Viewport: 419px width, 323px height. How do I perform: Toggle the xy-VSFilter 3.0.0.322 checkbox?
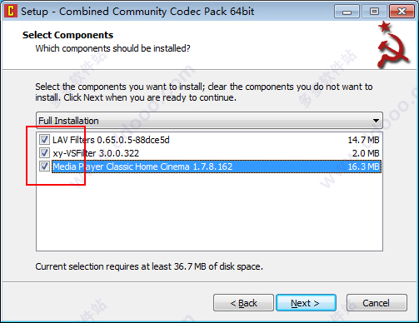pos(44,153)
